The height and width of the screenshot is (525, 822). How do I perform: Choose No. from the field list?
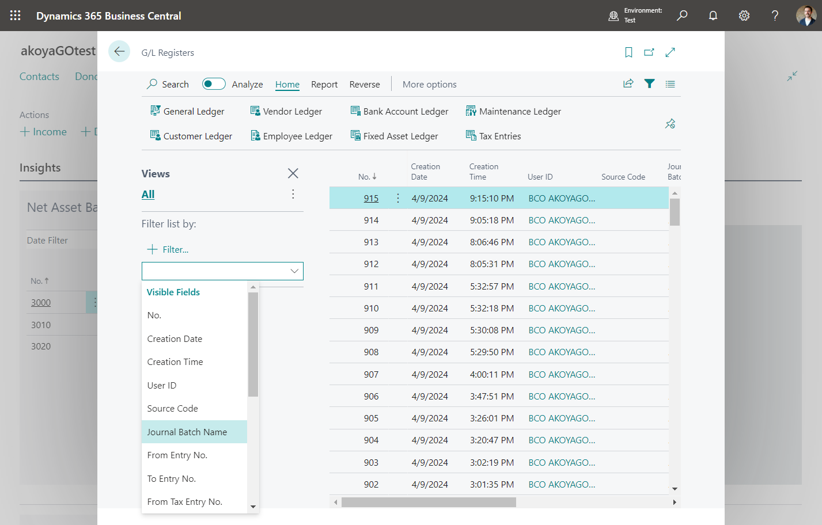pyautogui.click(x=194, y=315)
